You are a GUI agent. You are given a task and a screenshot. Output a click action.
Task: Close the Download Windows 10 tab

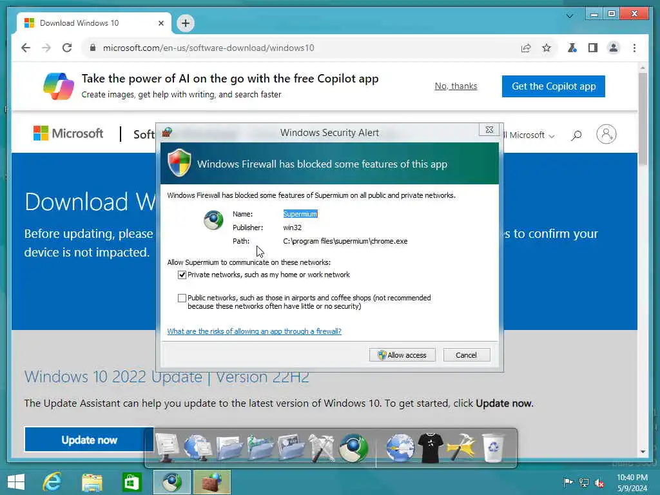point(160,23)
